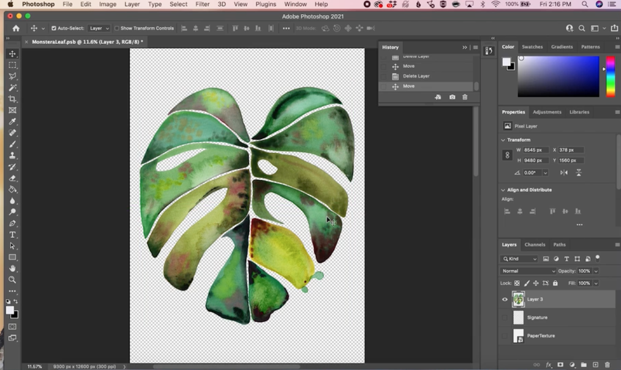Select the Eraser tool

[x=12, y=178]
